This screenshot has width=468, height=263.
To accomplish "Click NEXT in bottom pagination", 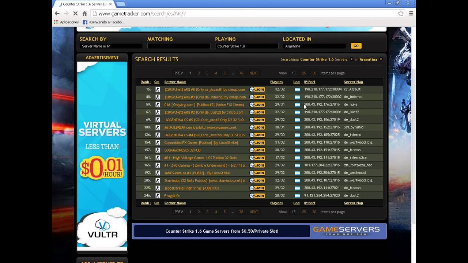I will click(x=254, y=212).
